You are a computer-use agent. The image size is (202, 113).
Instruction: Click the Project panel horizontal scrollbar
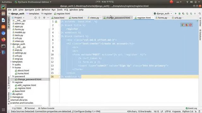click(x=28, y=106)
